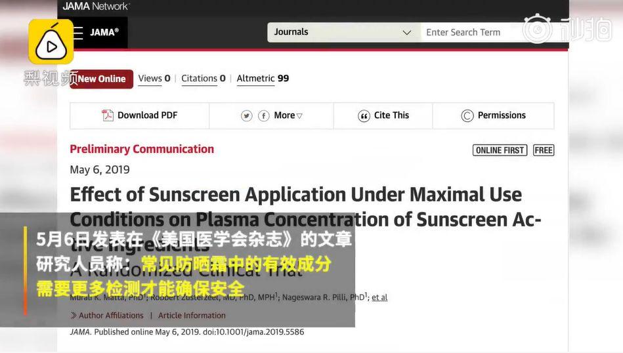
Task: Click the et al authors link
Action: [x=379, y=297]
